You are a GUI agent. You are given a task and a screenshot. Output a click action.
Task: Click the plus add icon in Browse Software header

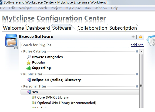point(133,37)
